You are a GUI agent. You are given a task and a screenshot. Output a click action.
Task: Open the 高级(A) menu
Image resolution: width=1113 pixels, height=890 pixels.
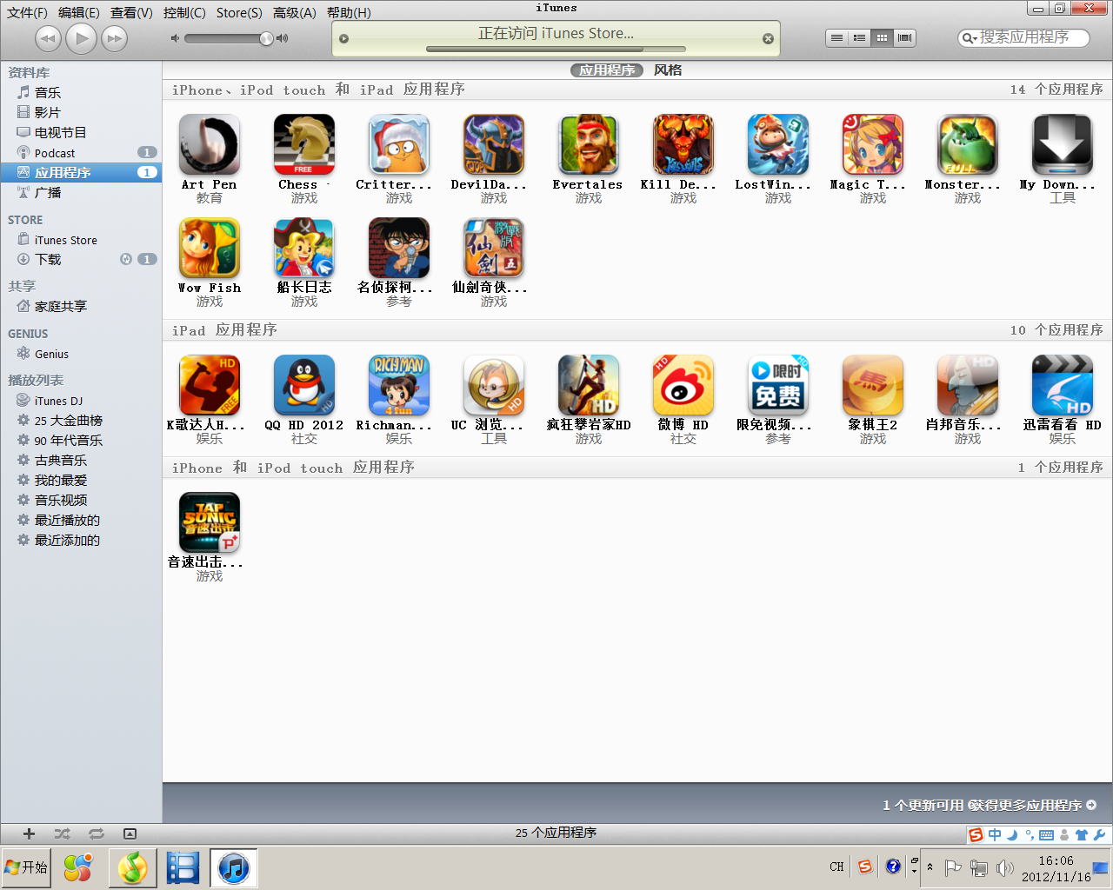(x=295, y=12)
